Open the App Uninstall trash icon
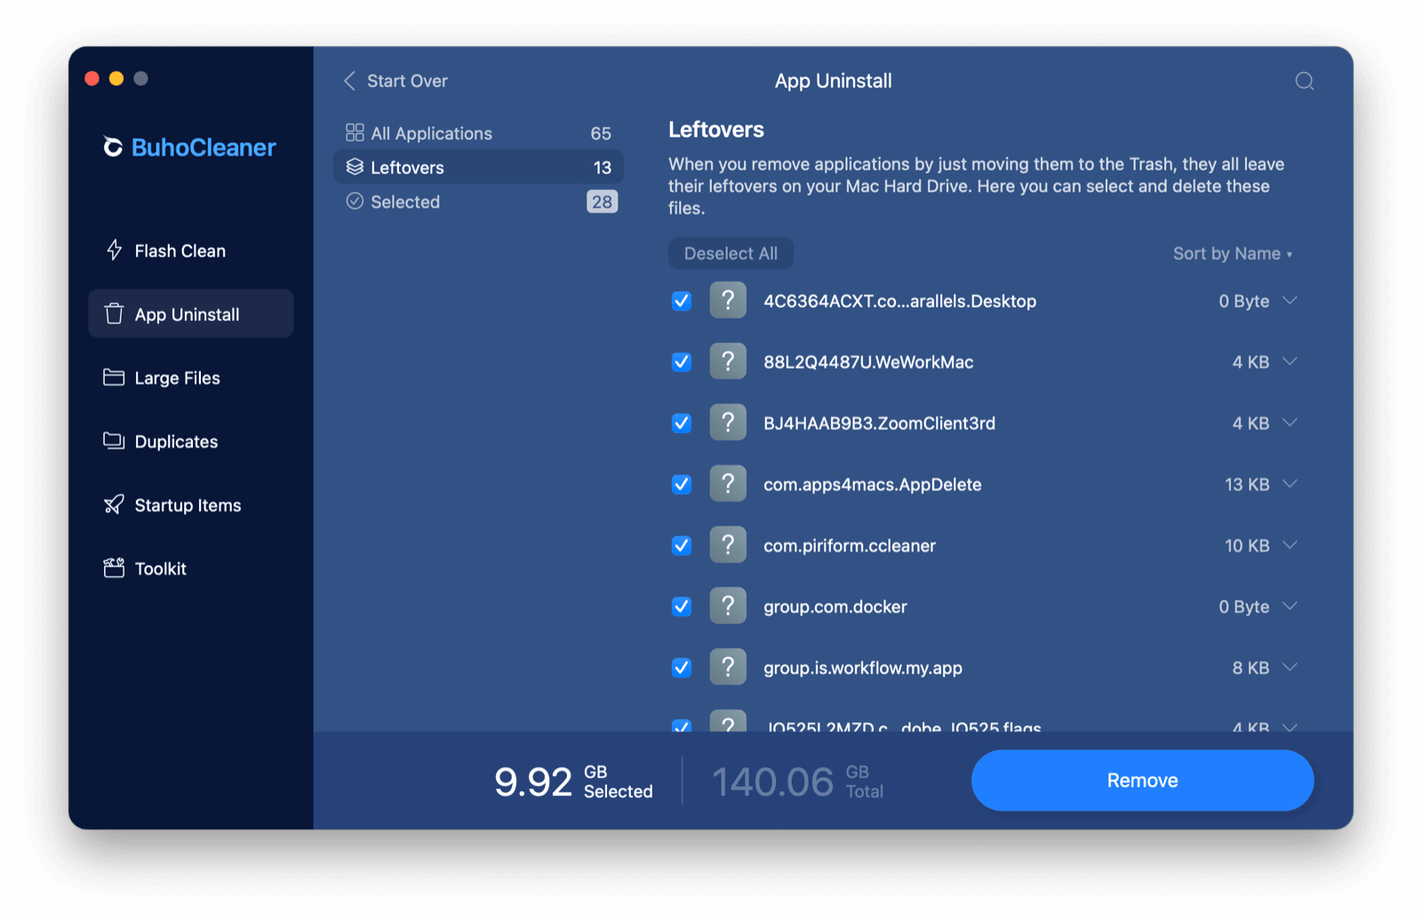1422x920 pixels. click(x=113, y=314)
